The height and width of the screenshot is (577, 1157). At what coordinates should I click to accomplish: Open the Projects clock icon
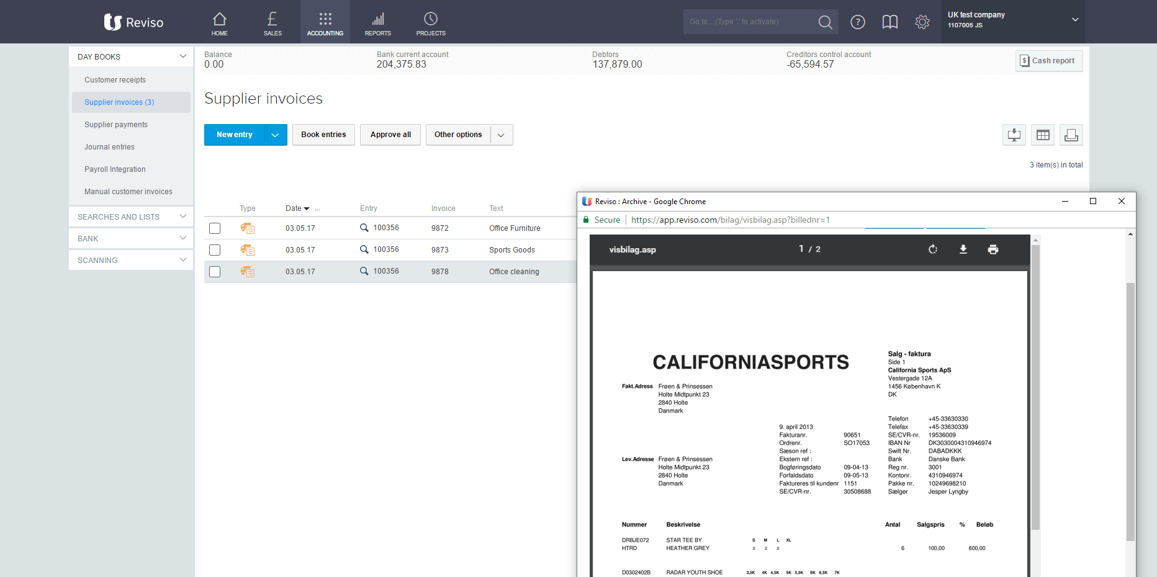point(431,22)
